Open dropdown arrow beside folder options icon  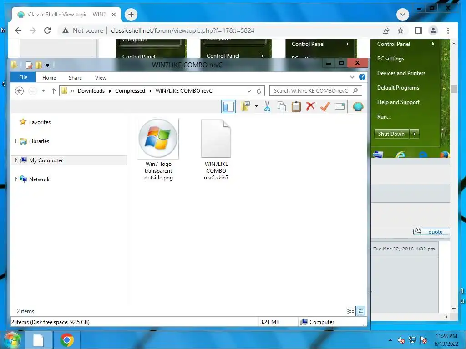256,106
